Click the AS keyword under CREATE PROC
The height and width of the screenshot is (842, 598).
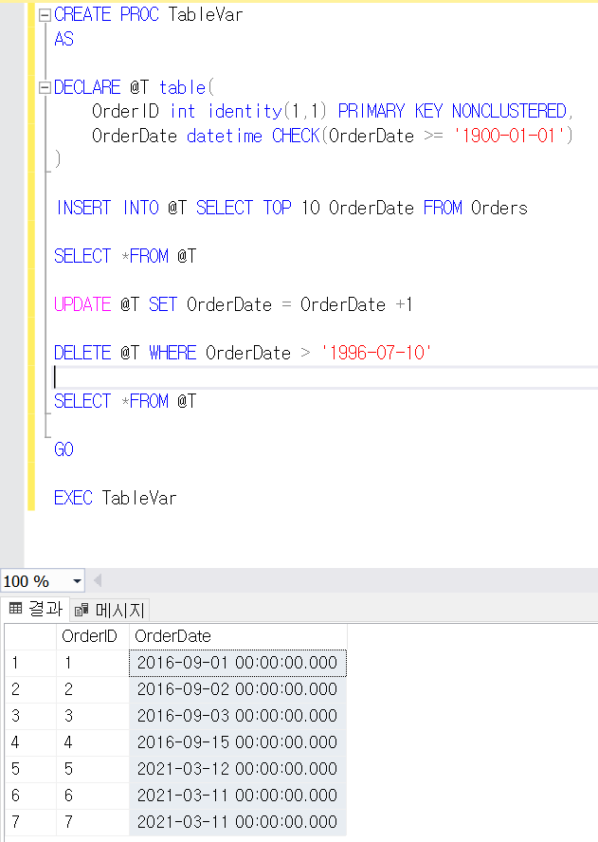click(63, 39)
